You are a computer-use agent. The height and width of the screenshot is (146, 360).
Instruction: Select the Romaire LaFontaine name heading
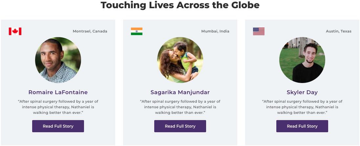58,92
